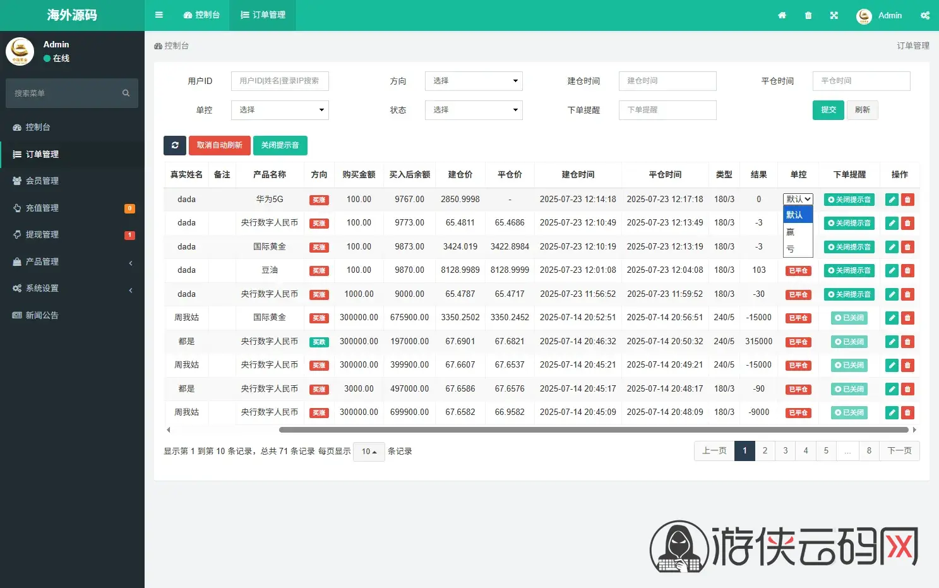Toggle 关闭提示音 for the 国际黄金 100.00 row

pyautogui.click(x=849, y=247)
